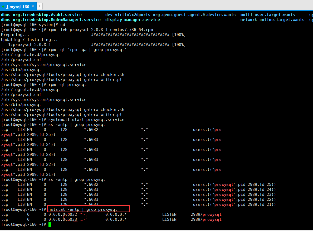
Task: Click the ss output entry with "fd=25))" on one line
Action: point(139,184)
